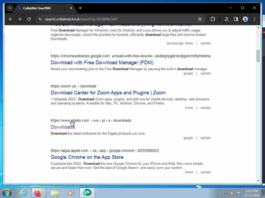Expand options dots beside duckduckgo brave engines

pos(197,43)
